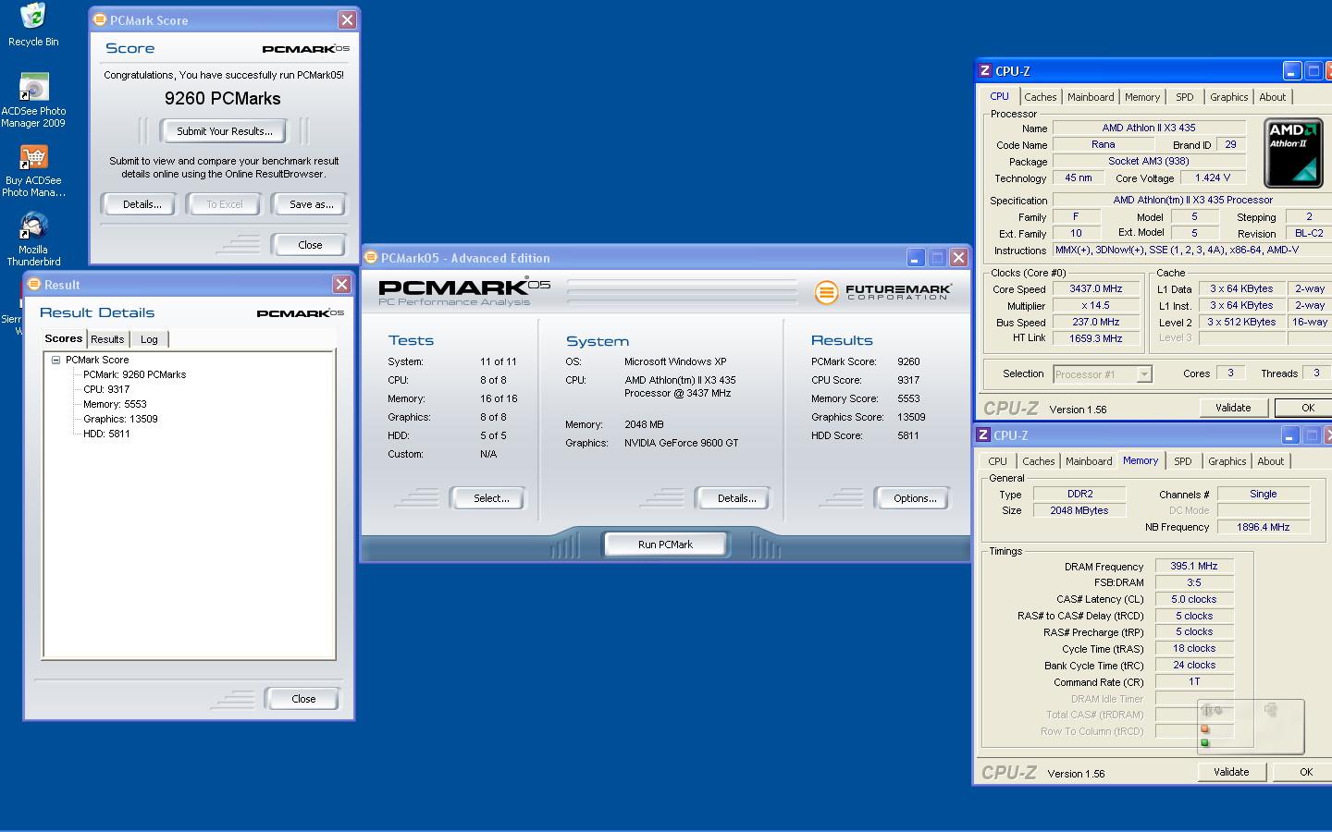Click 'NVIDIA GeForce 9600 GT' graphics text
Screen dimensions: 1332x832
[x=682, y=443]
